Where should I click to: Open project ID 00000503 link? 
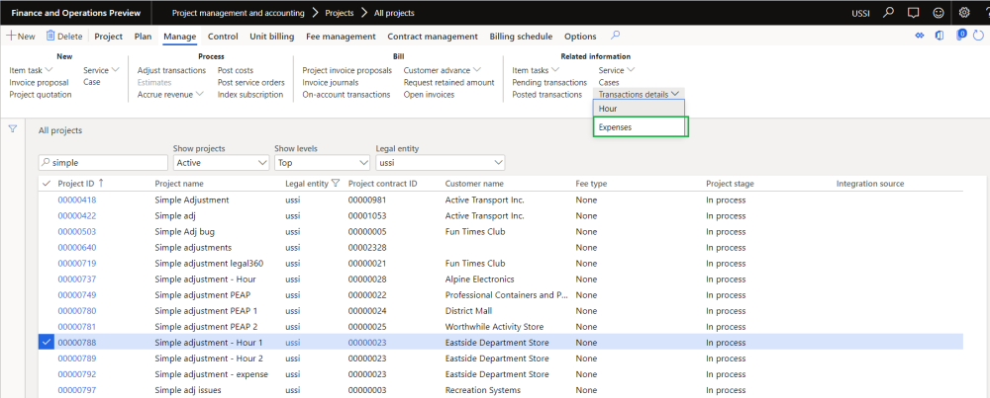click(x=76, y=232)
